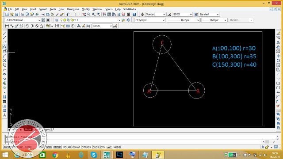
Task: Open the SolidWorks menu
Action: coord(130,9)
